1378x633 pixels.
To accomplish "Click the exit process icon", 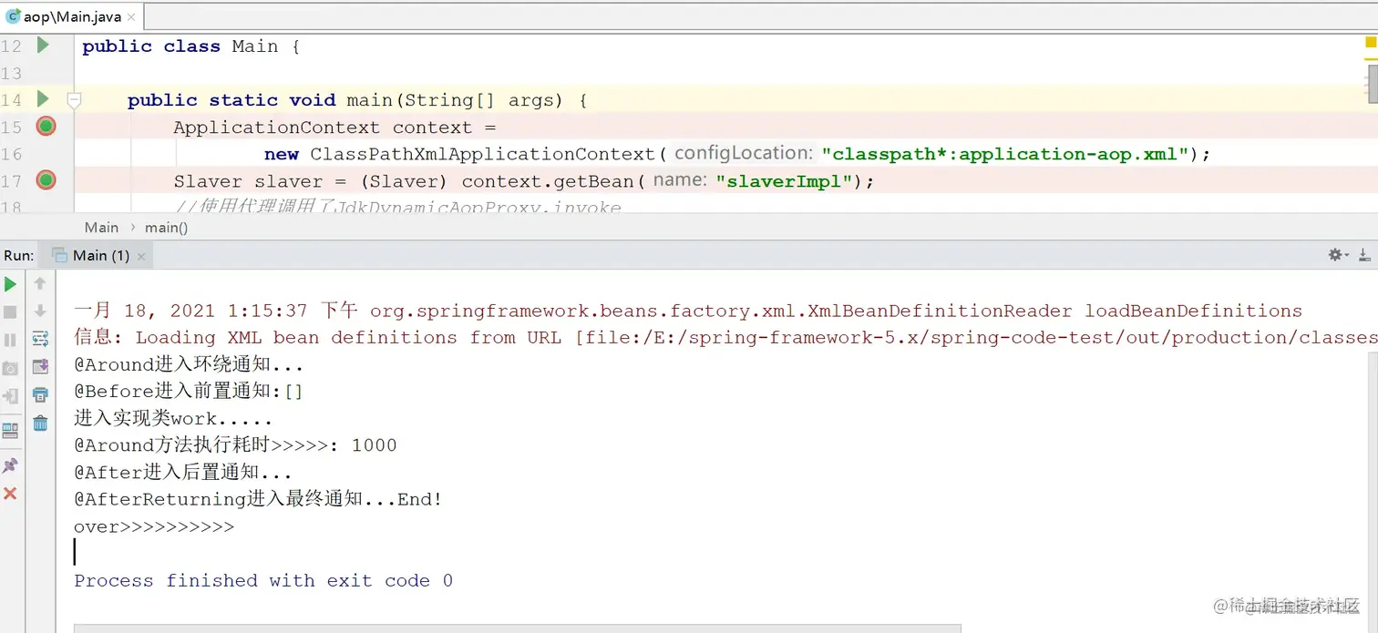I will [x=10, y=396].
